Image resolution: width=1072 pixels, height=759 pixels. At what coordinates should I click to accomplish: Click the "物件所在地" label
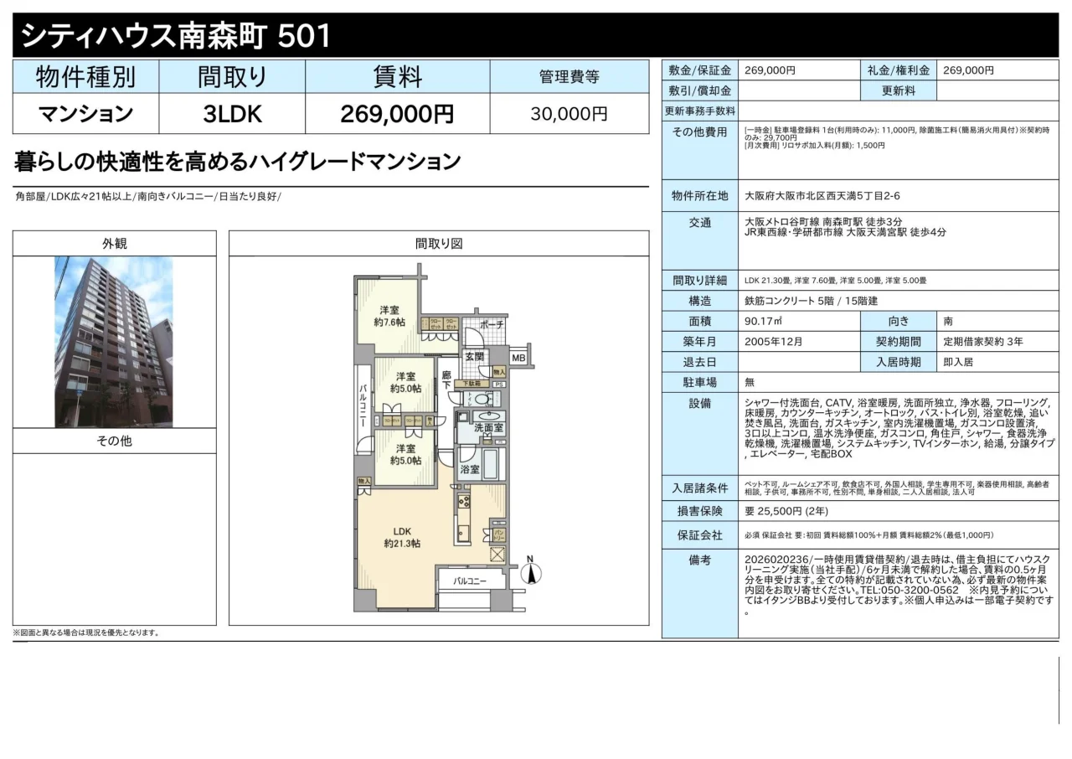(700, 196)
